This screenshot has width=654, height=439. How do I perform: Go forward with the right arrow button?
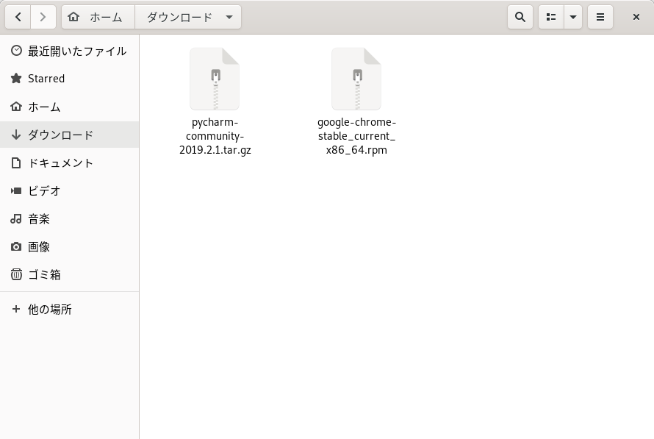pyautogui.click(x=43, y=17)
